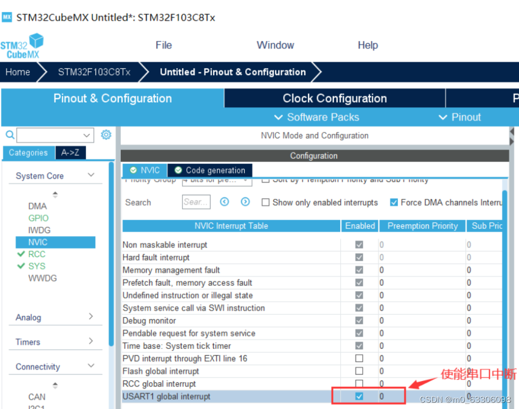519x409 pixels.
Task: Select USART1 global interrupt row
Action: [x=312, y=397]
